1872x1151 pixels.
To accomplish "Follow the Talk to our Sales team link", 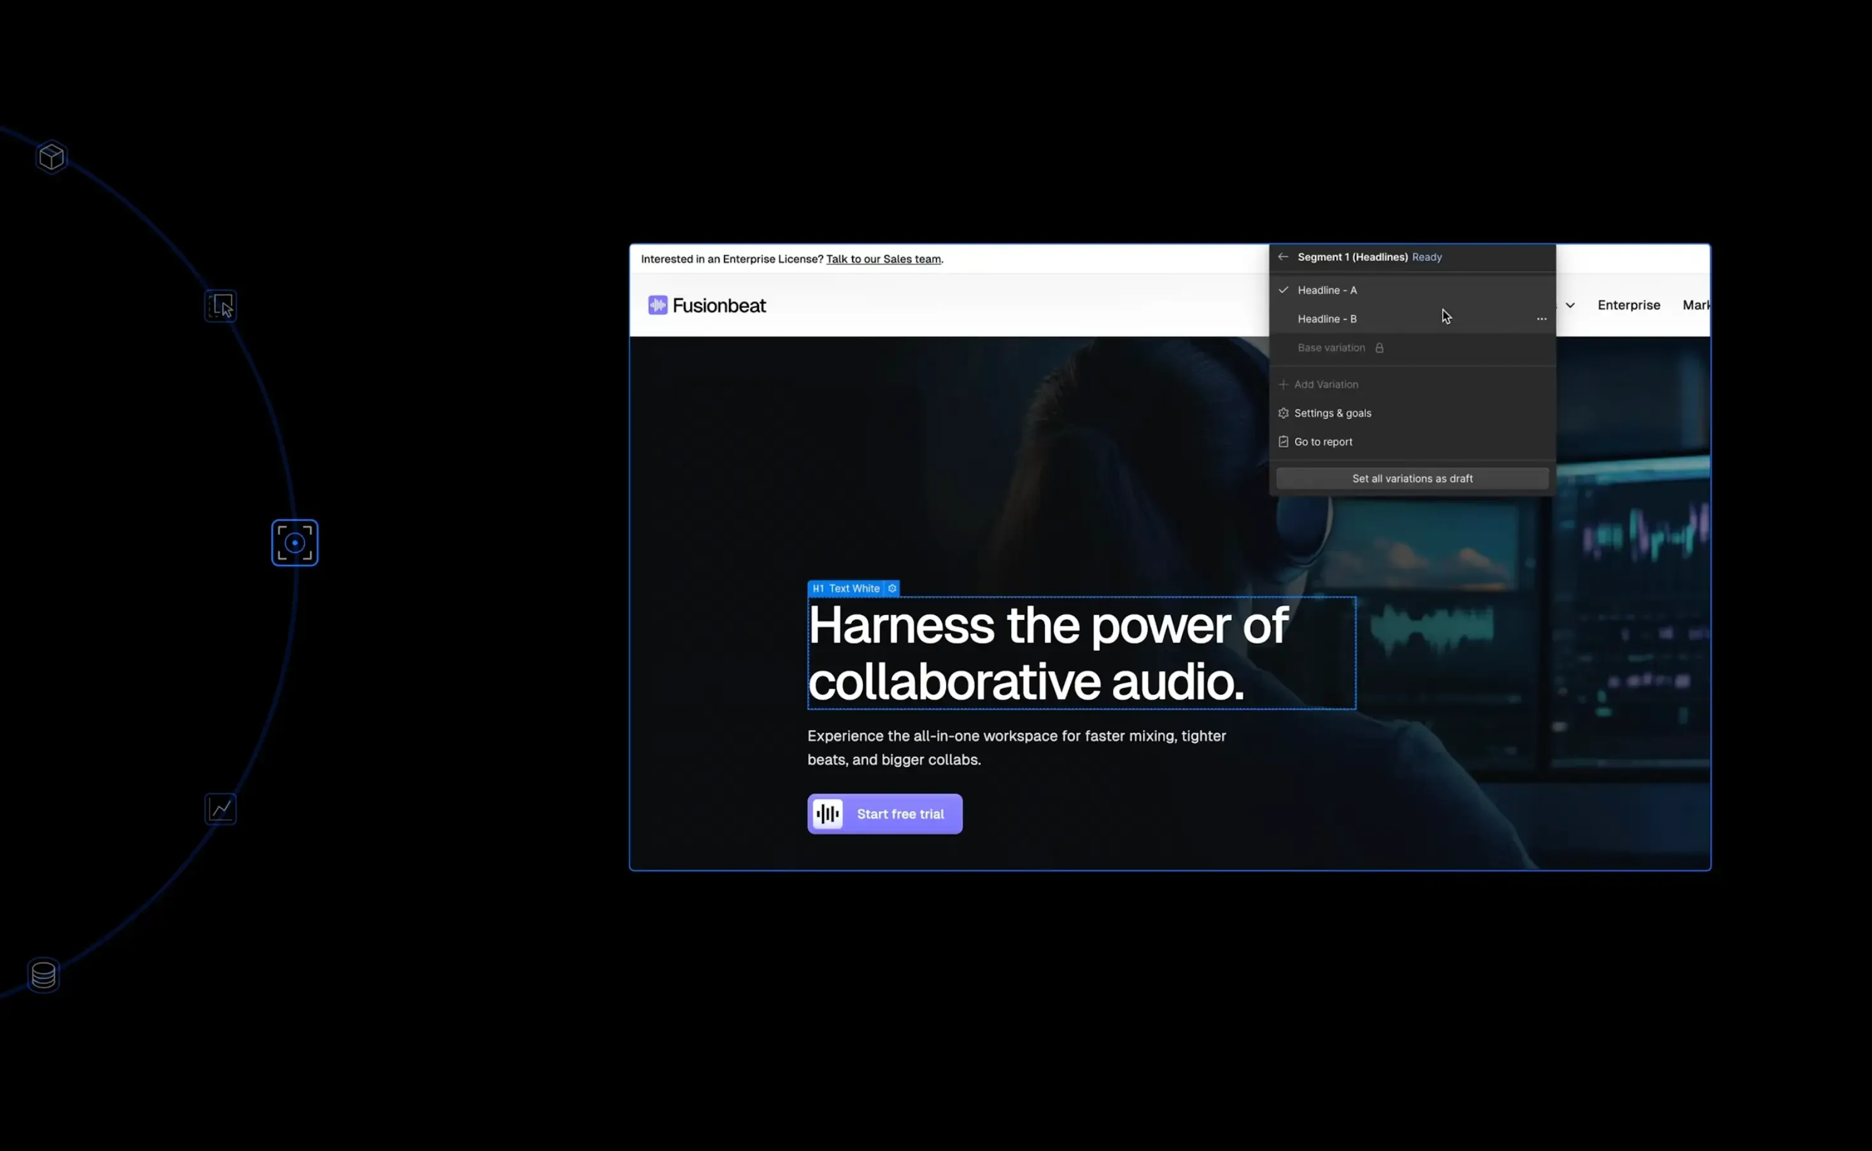I will (883, 260).
